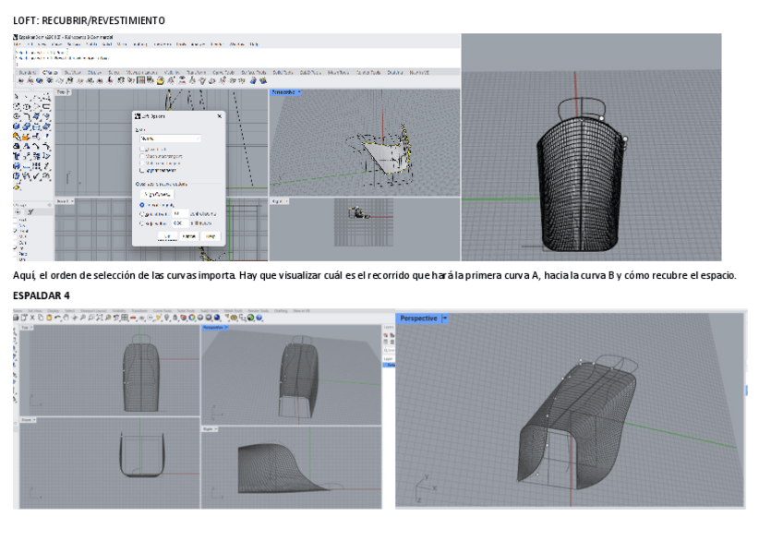Switch to the Surface Tools toolbar tab
This screenshot has height=553, width=783.
(253, 72)
